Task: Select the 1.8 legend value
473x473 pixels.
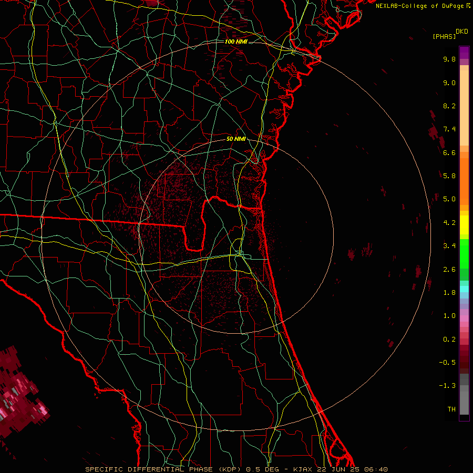Action: point(449,292)
